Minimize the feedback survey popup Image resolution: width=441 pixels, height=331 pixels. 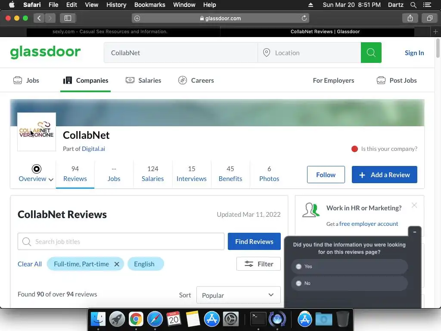(x=415, y=232)
